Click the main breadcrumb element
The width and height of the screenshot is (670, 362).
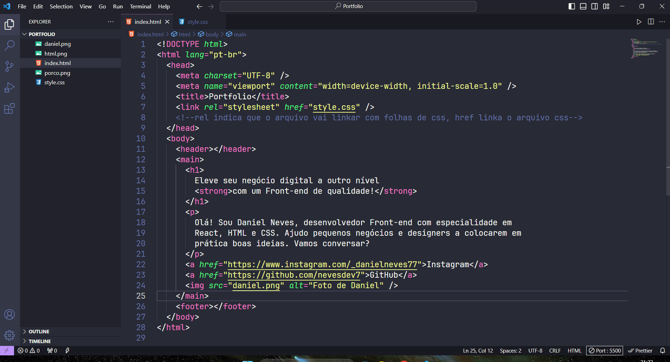236,34
